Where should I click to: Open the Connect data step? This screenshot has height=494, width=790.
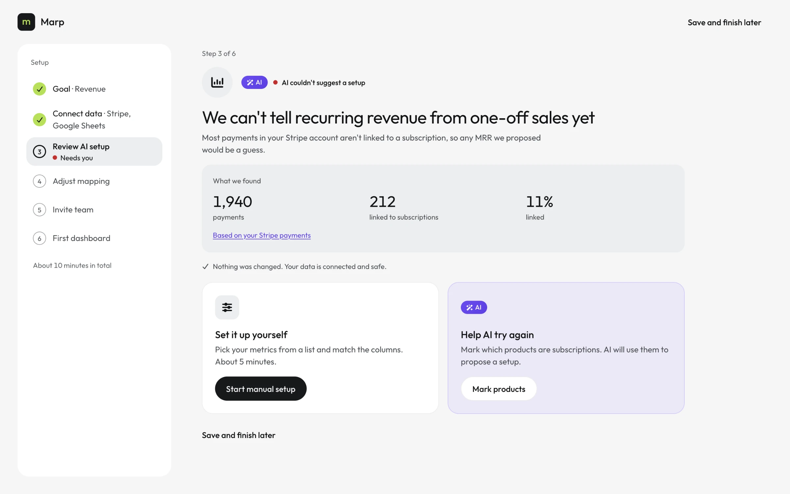[x=94, y=120]
